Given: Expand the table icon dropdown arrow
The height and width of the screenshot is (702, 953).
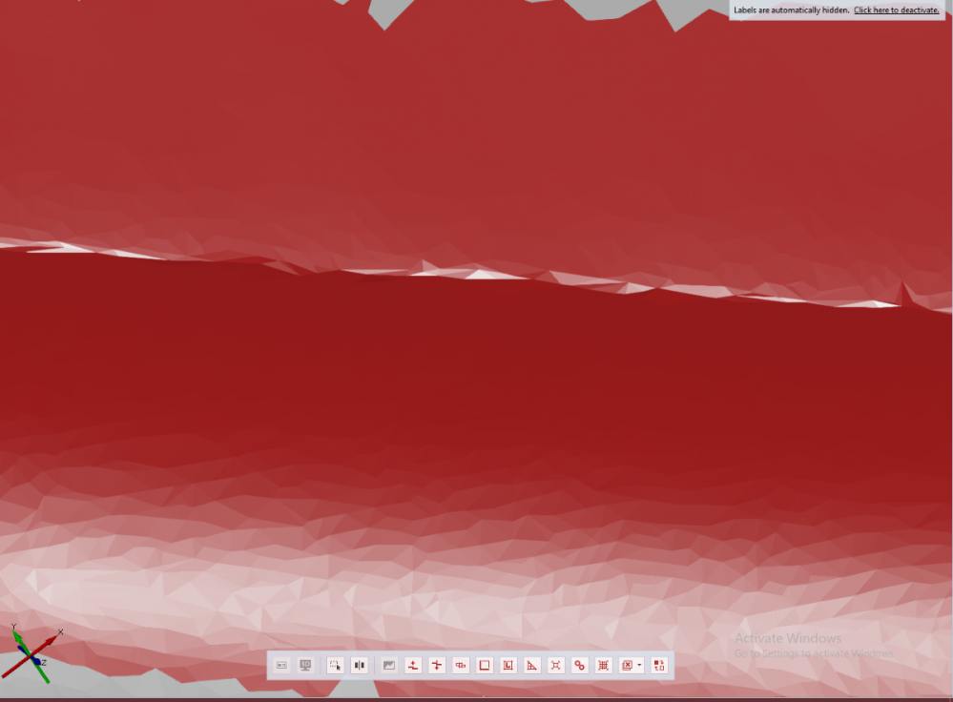Looking at the screenshot, I should [x=639, y=666].
